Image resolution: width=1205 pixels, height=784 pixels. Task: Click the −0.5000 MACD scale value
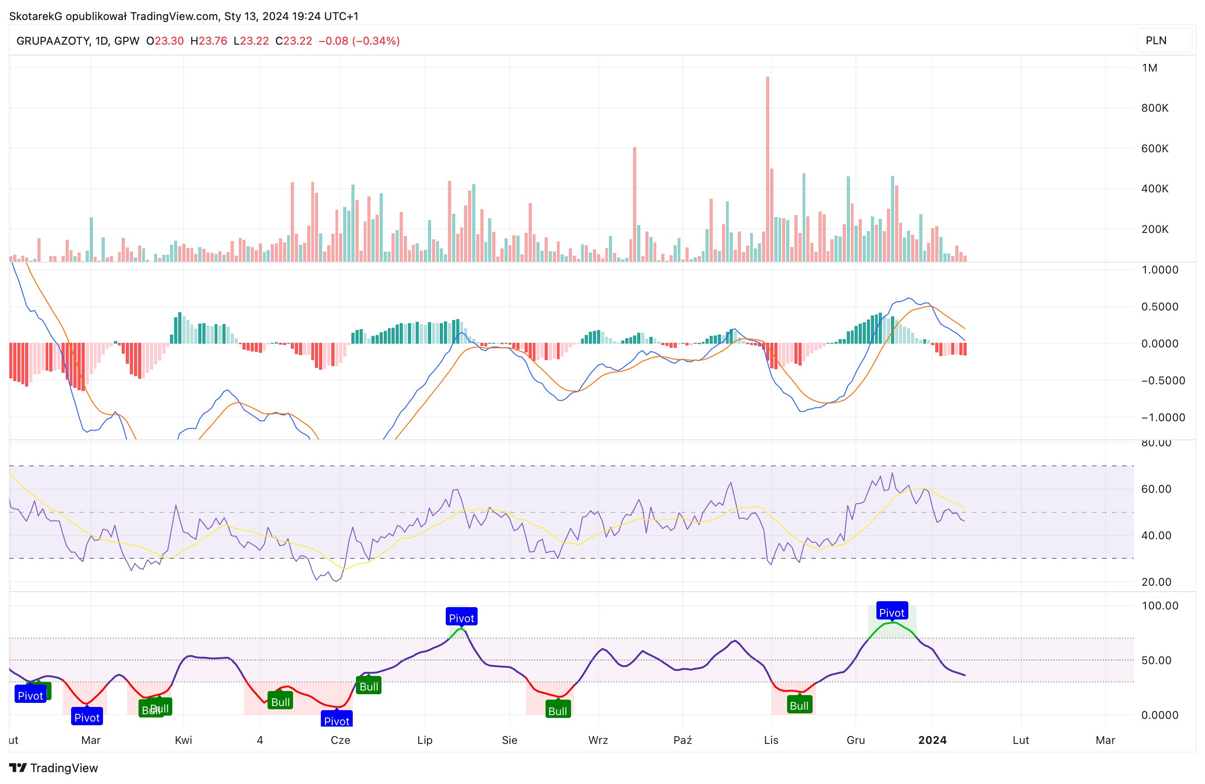click(1163, 380)
